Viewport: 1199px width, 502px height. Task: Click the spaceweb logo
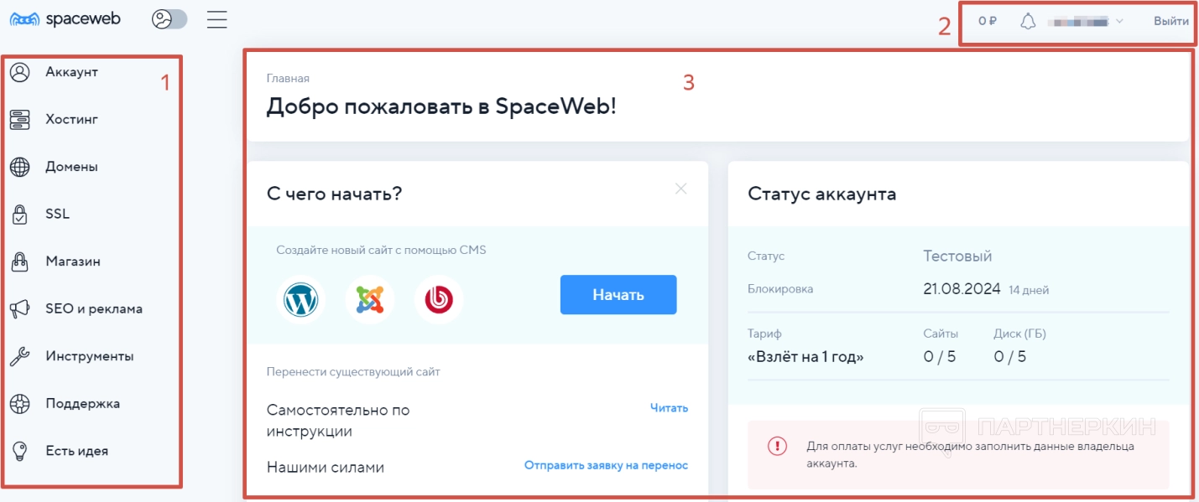point(65,18)
